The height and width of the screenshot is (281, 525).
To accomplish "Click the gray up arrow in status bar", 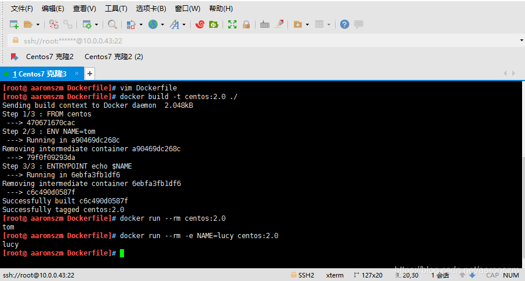I will pyautogui.click(x=462, y=275).
